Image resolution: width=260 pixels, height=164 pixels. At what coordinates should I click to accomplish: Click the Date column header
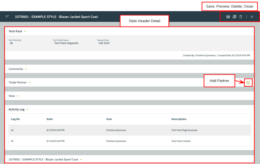50,119
